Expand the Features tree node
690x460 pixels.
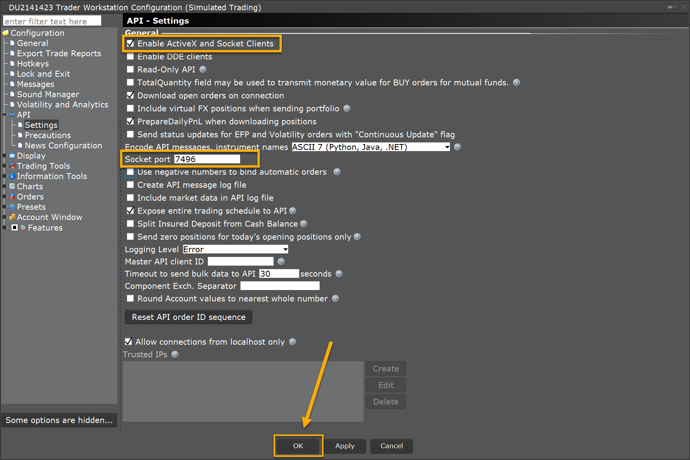click(x=5, y=227)
